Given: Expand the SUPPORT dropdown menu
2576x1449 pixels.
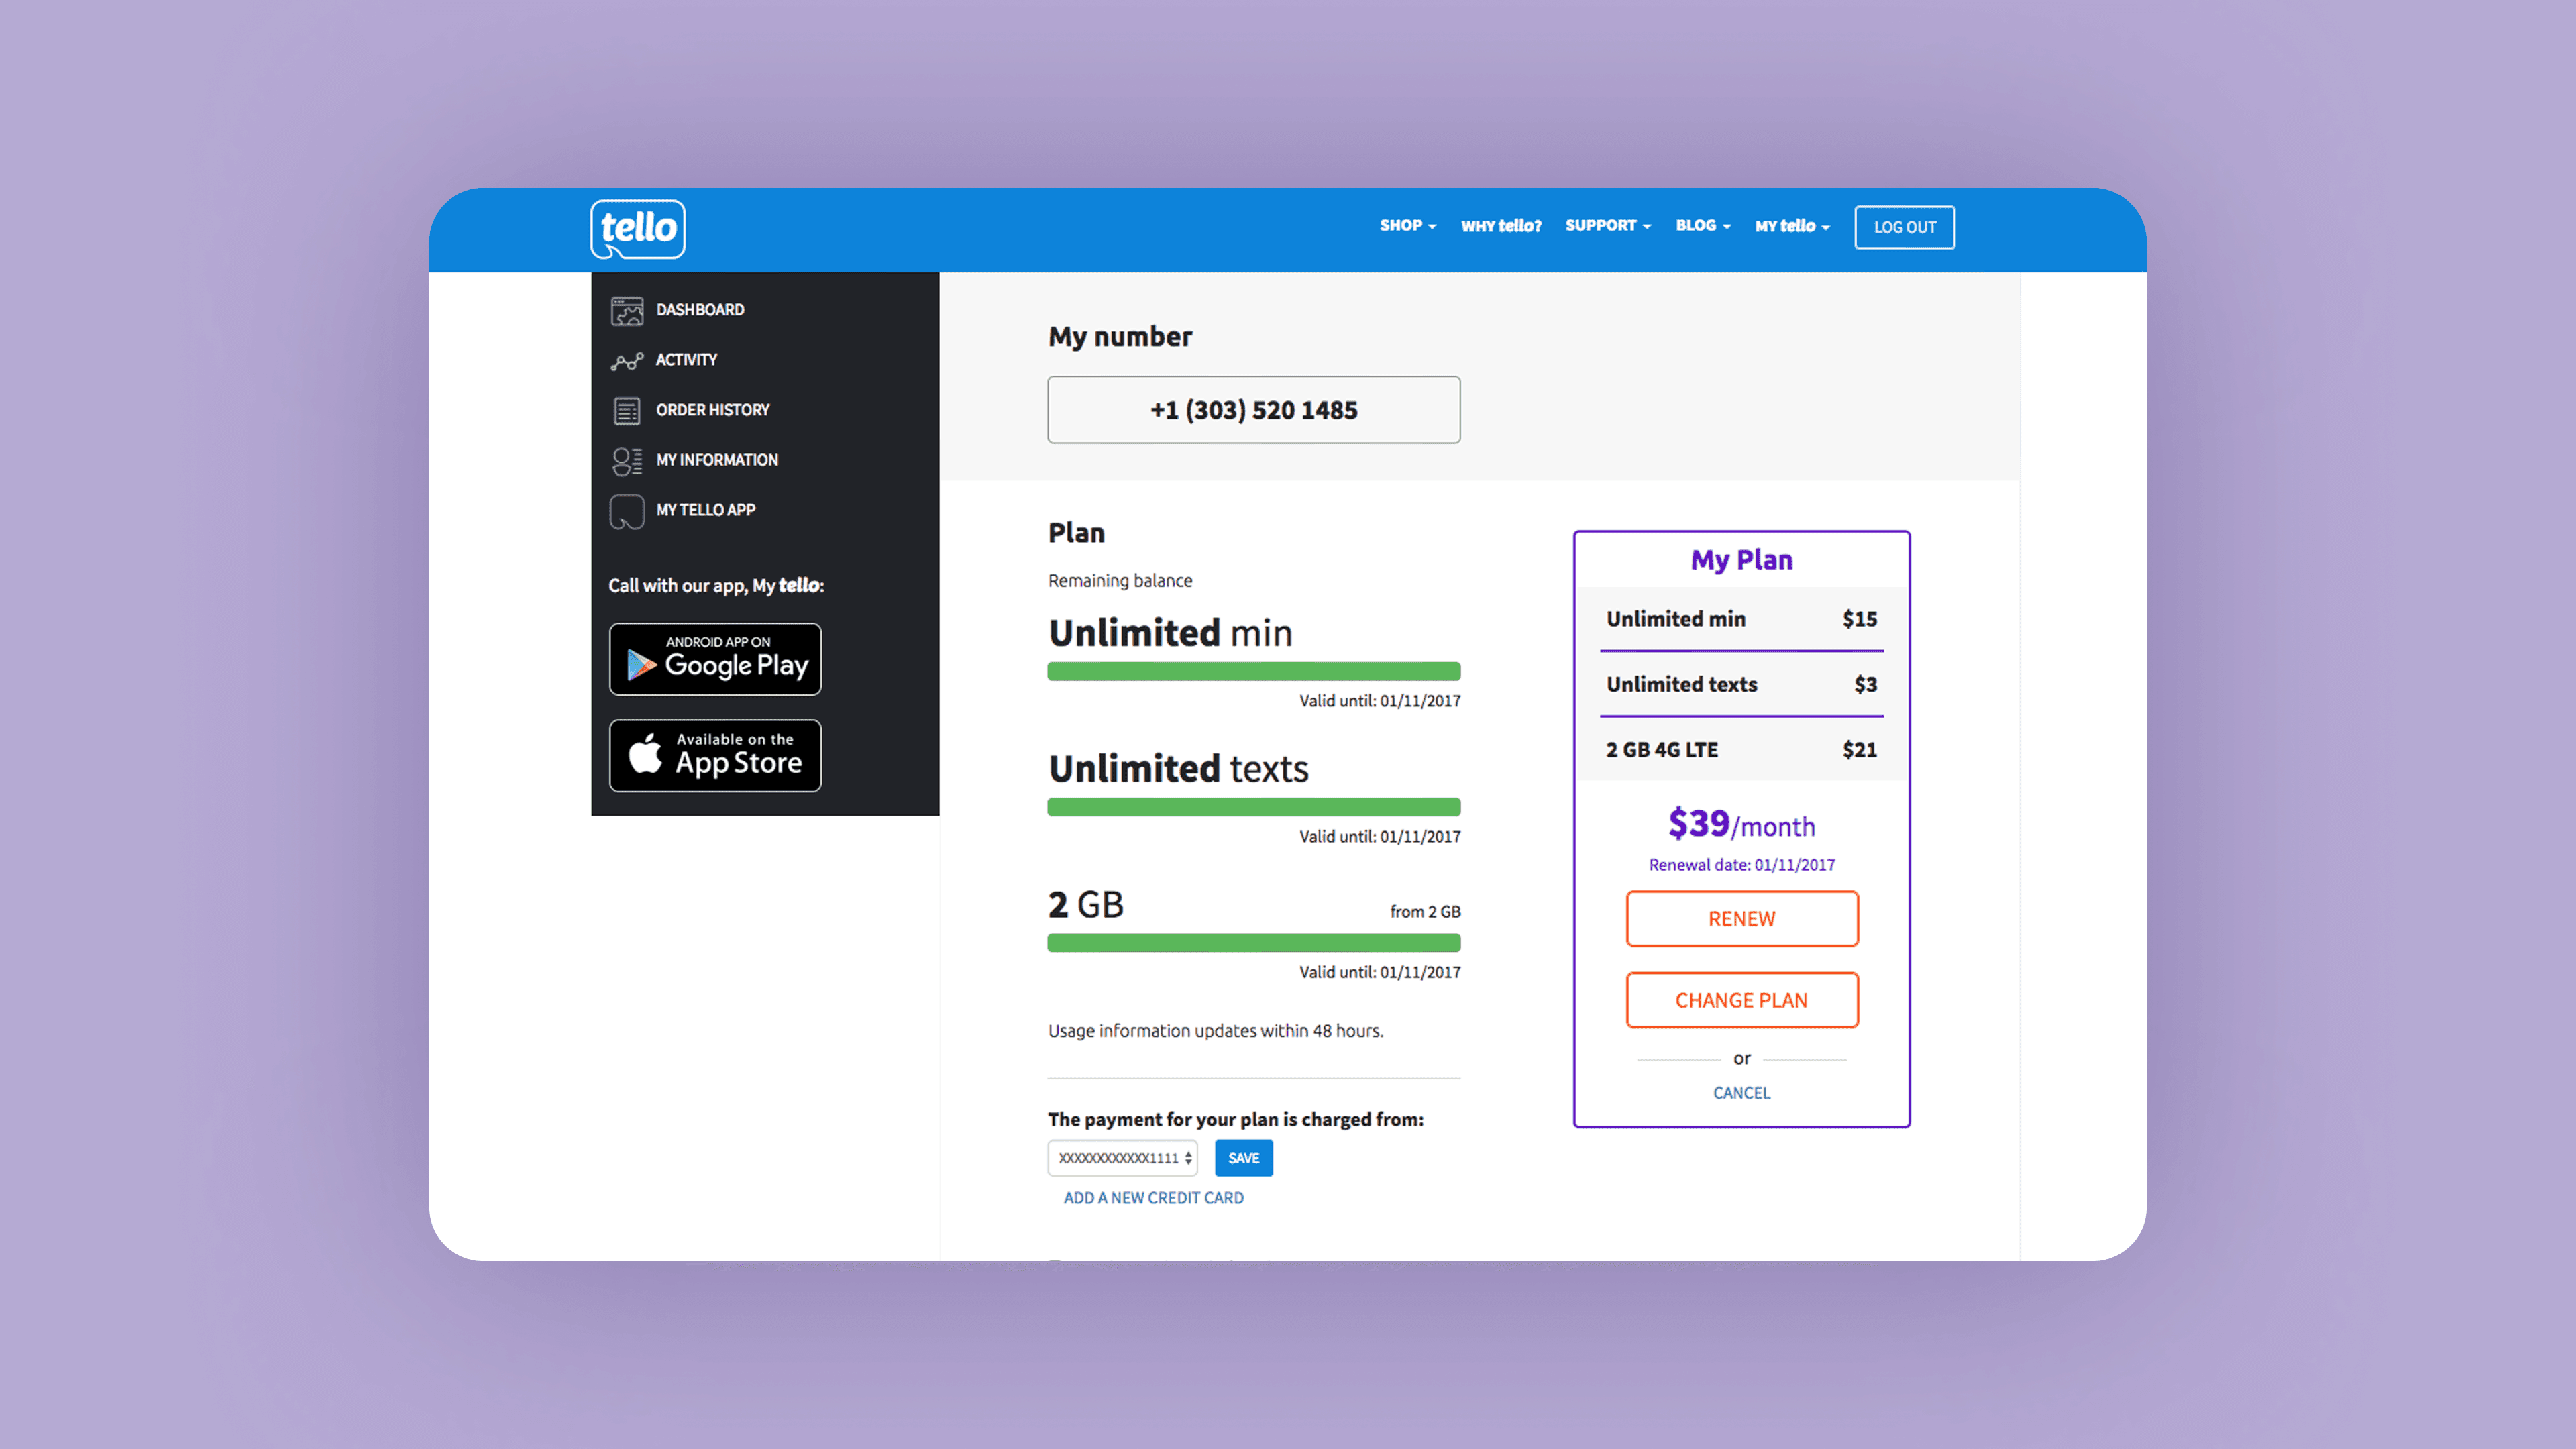Looking at the screenshot, I should [1607, 226].
